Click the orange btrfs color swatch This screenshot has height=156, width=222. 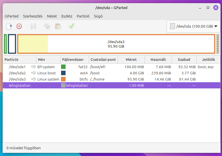point(63,79)
